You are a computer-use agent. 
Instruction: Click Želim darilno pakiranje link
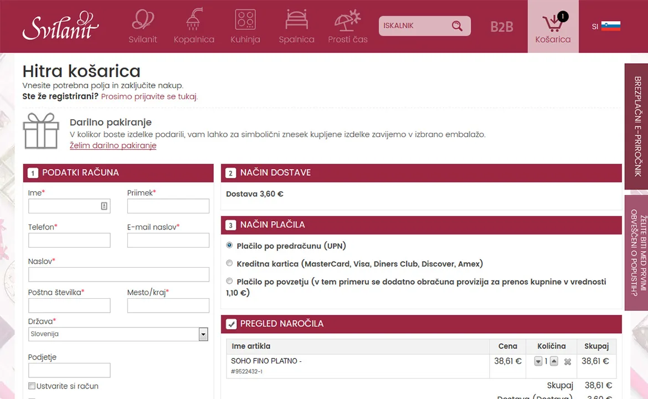113,146
